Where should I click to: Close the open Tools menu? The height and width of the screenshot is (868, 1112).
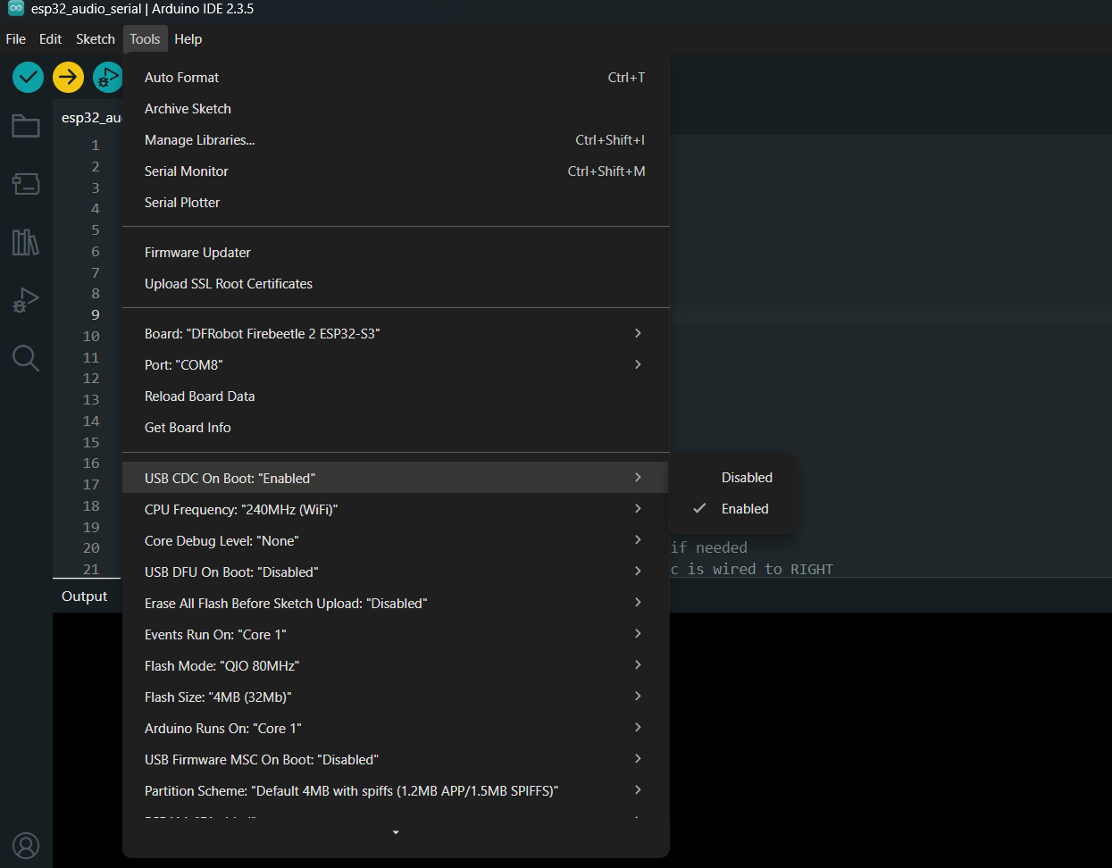[x=145, y=39]
